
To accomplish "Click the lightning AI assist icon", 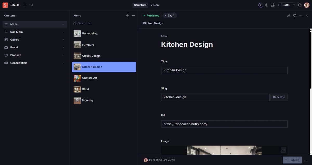I will [x=261, y=5].
